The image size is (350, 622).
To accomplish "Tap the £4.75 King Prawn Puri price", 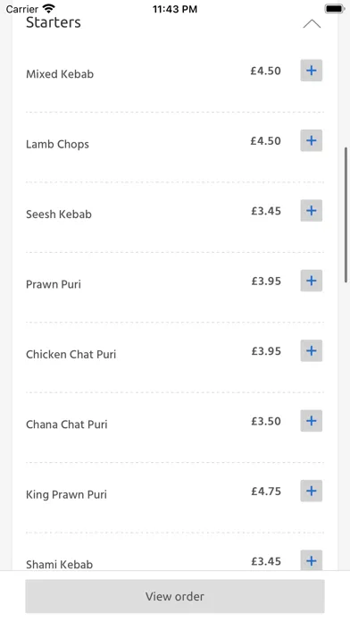I will (x=266, y=492).
